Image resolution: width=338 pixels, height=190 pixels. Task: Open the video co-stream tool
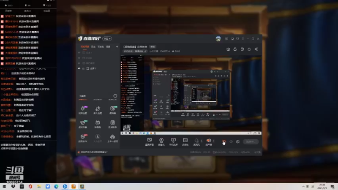coord(83,110)
